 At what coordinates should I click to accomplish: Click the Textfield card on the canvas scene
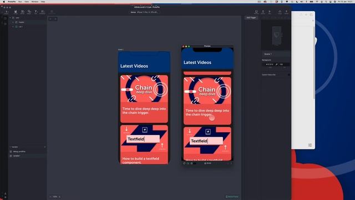144,144
